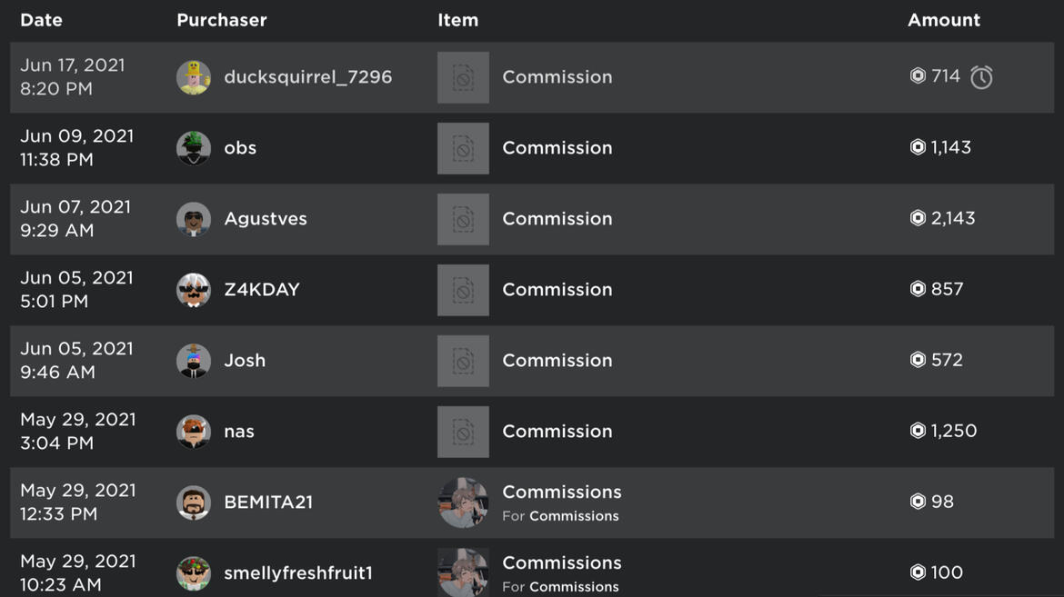This screenshot has height=597, width=1064.
Task: Click the Commissions item thumbnail in BEMITA21's row
Action: pos(463,502)
